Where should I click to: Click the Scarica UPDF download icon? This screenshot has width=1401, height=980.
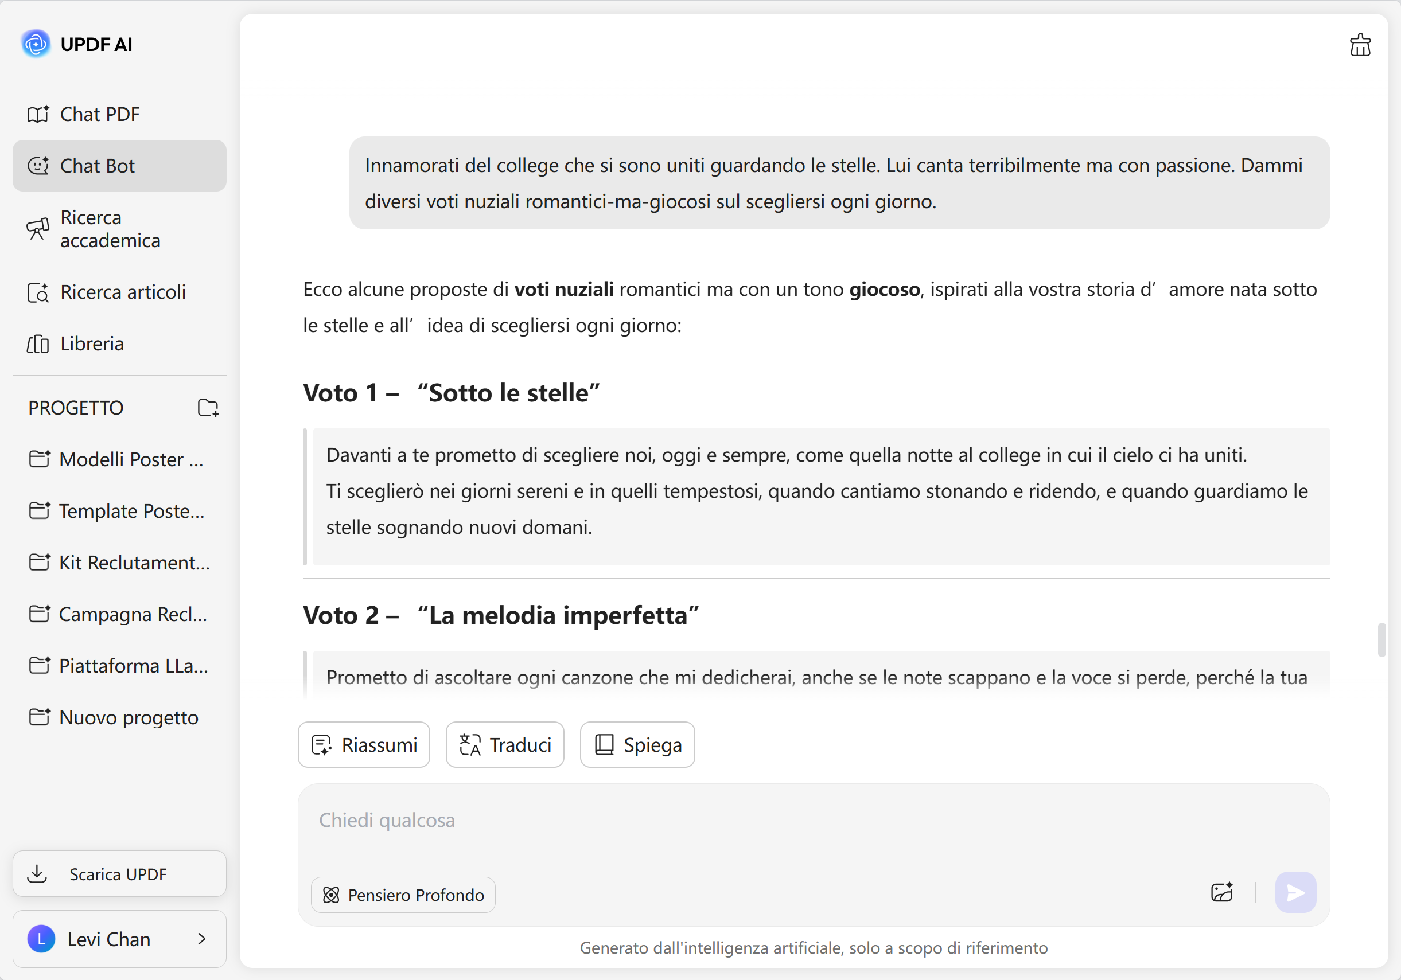click(37, 873)
